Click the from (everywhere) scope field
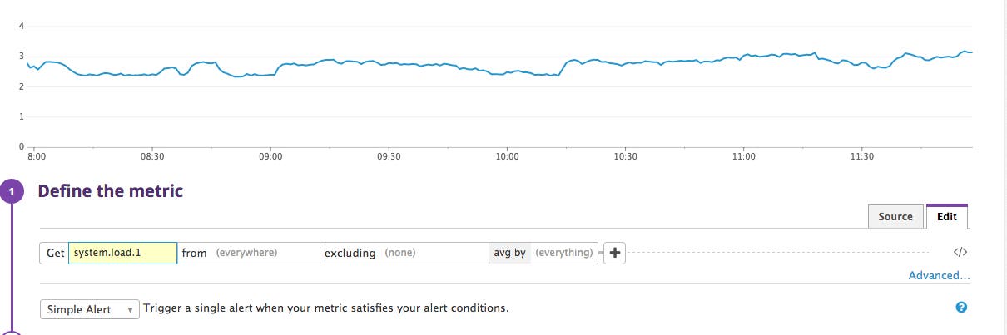The height and width of the screenshot is (335, 1007). point(248,253)
